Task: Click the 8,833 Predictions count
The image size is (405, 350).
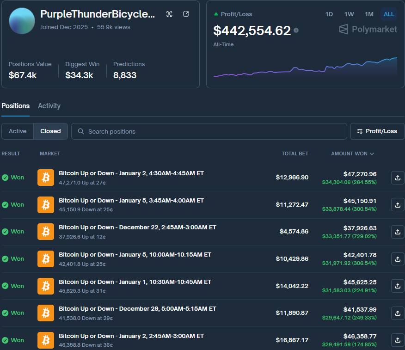Action: point(125,75)
